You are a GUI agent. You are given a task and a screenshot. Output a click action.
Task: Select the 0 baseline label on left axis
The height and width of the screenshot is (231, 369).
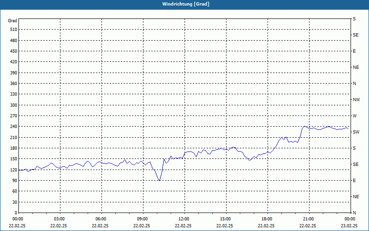[16, 213]
